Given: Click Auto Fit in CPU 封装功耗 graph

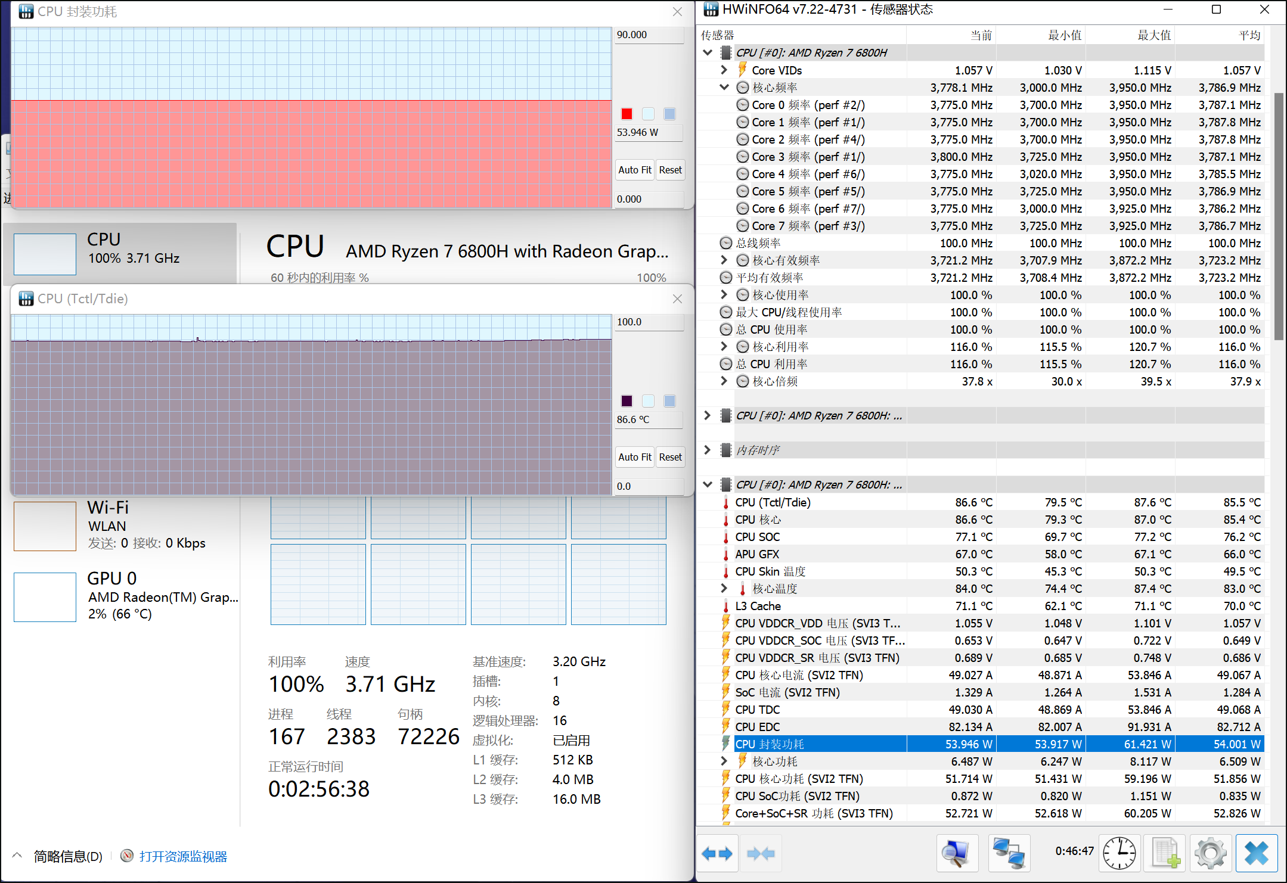Looking at the screenshot, I should pyautogui.click(x=634, y=170).
